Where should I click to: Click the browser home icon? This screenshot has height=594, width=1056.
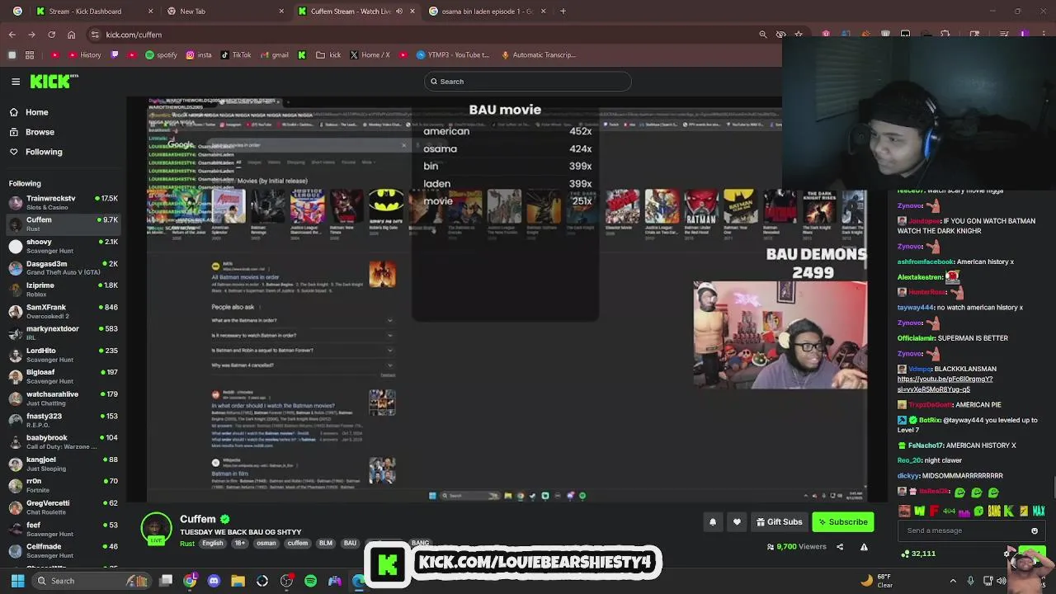pyautogui.click(x=71, y=35)
